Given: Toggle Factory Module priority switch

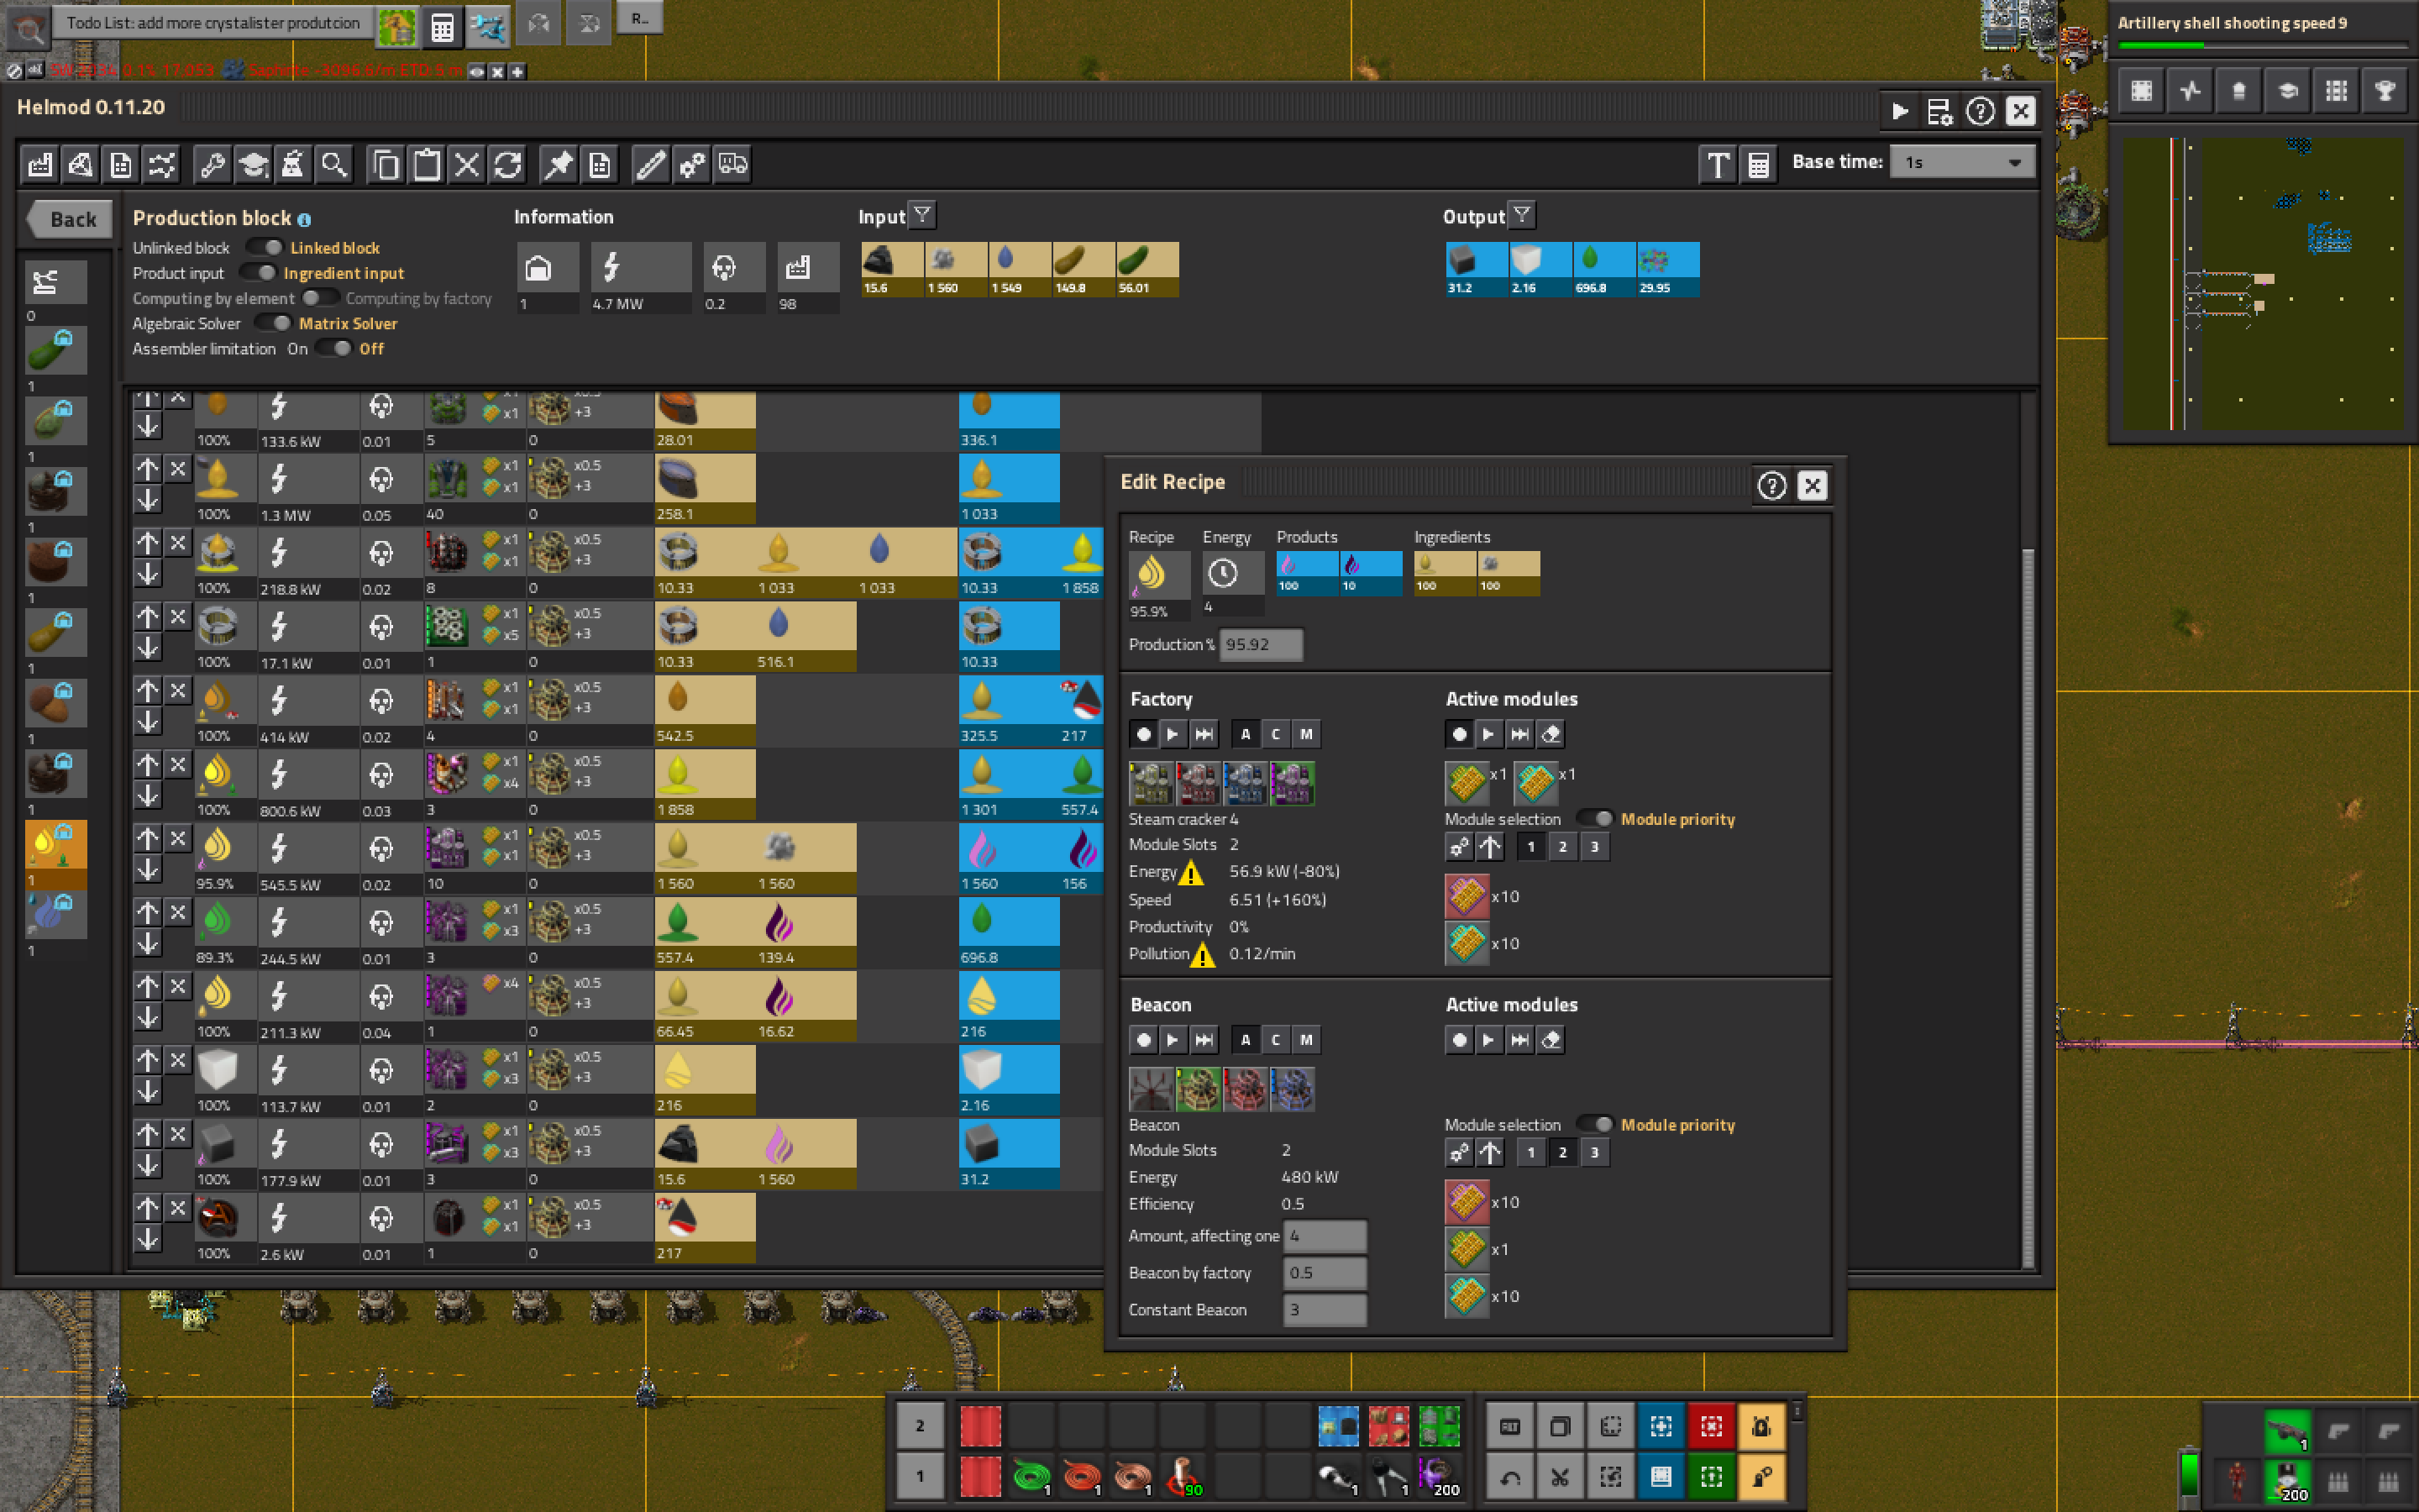Looking at the screenshot, I should point(1595,819).
